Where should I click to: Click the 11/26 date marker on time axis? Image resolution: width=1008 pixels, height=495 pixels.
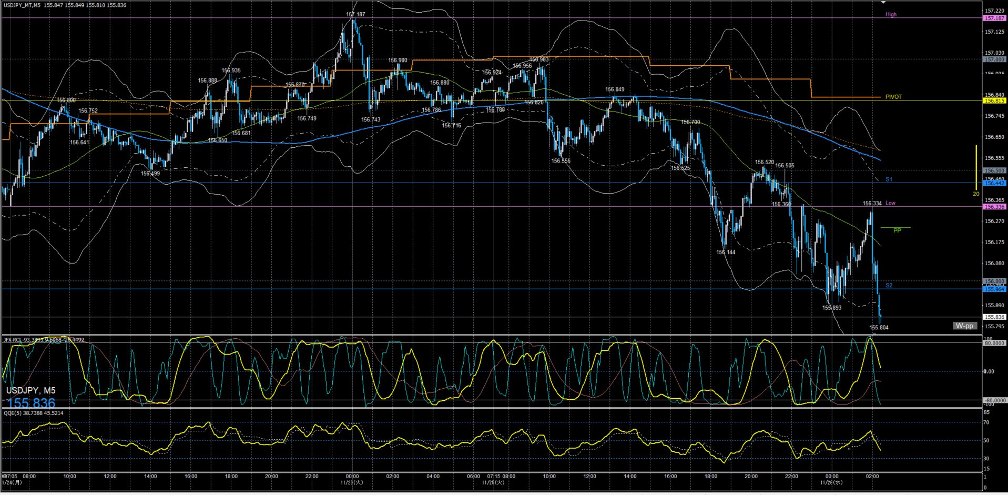tap(831, 482)
